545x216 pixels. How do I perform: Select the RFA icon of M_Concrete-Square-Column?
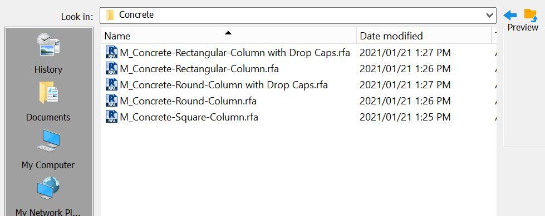[x=111, y=117]
